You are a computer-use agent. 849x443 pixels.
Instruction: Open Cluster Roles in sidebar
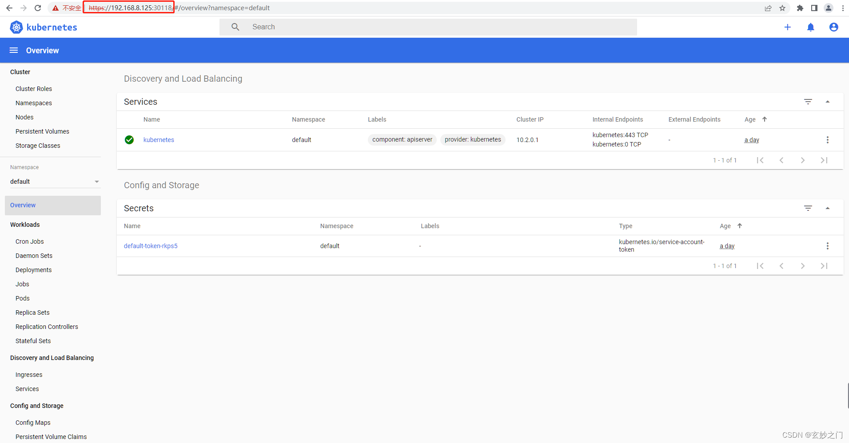tap(34, 89)
